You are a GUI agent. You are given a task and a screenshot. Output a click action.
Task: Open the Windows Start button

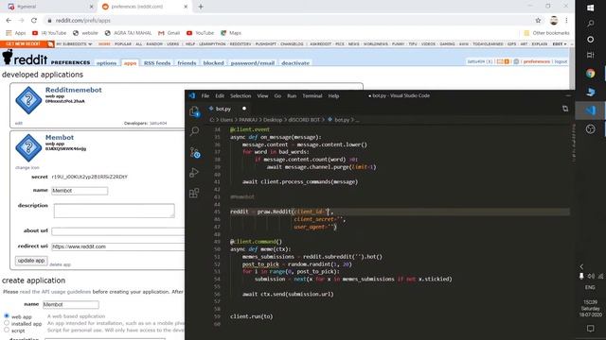(x=590, y=8)
